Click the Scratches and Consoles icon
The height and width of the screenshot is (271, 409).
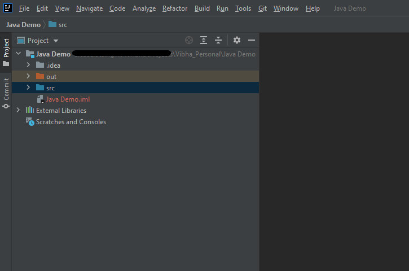click(x=30, y=122)
